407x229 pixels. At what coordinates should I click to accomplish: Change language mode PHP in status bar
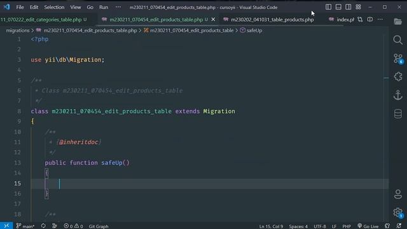point(347,226)
